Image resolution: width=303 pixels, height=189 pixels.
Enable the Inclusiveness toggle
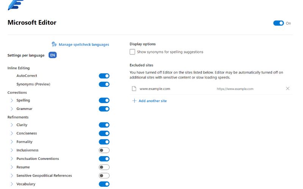(x=104, y=150)
